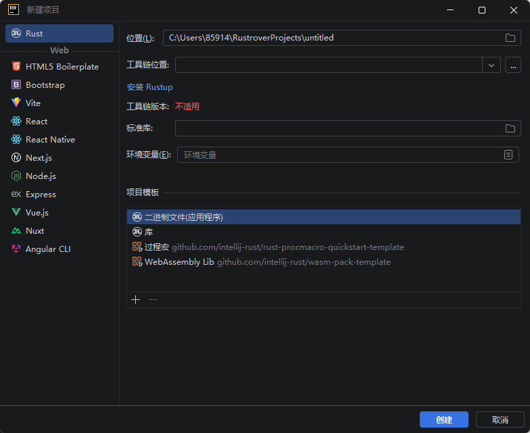Select React project type

click(x=59, y=122)
